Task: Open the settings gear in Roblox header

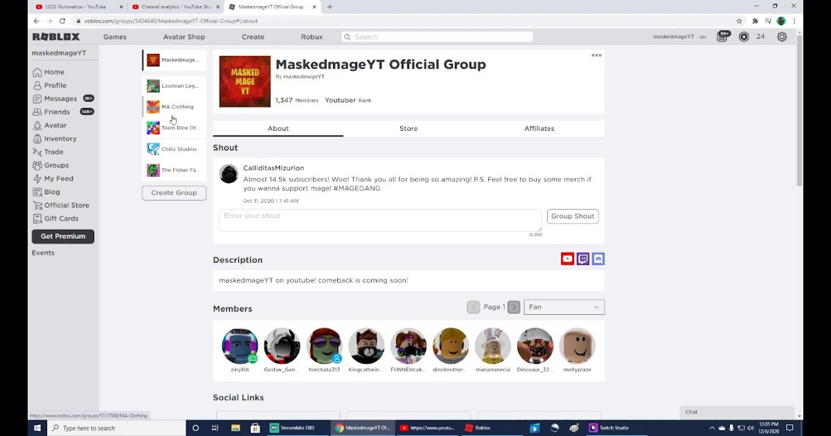Action: click(782, 37)
